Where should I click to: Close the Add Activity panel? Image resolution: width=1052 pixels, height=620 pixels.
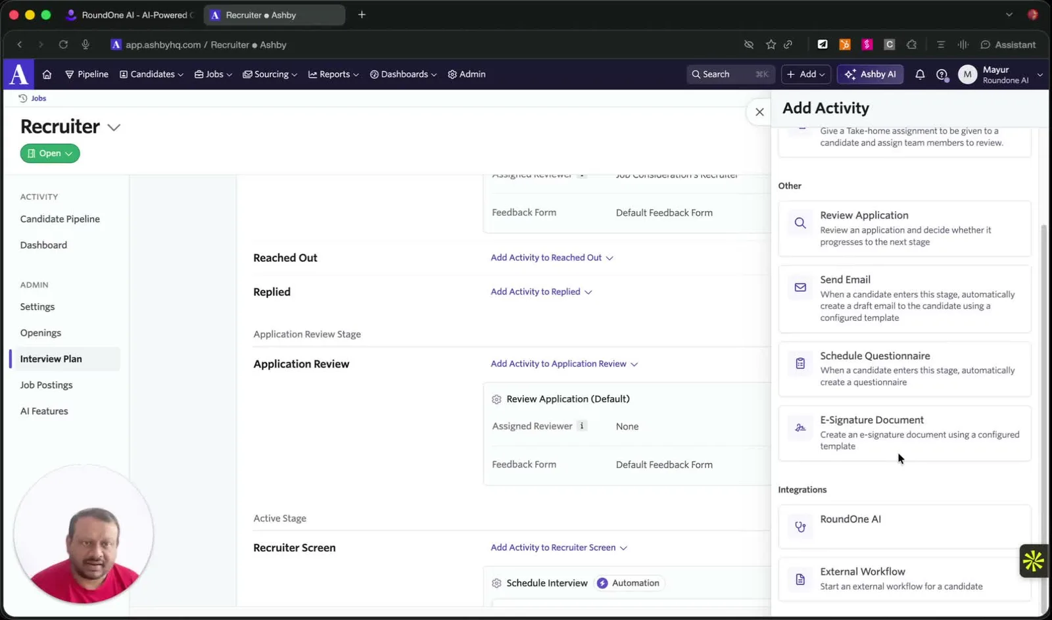(x=759, y=112)
